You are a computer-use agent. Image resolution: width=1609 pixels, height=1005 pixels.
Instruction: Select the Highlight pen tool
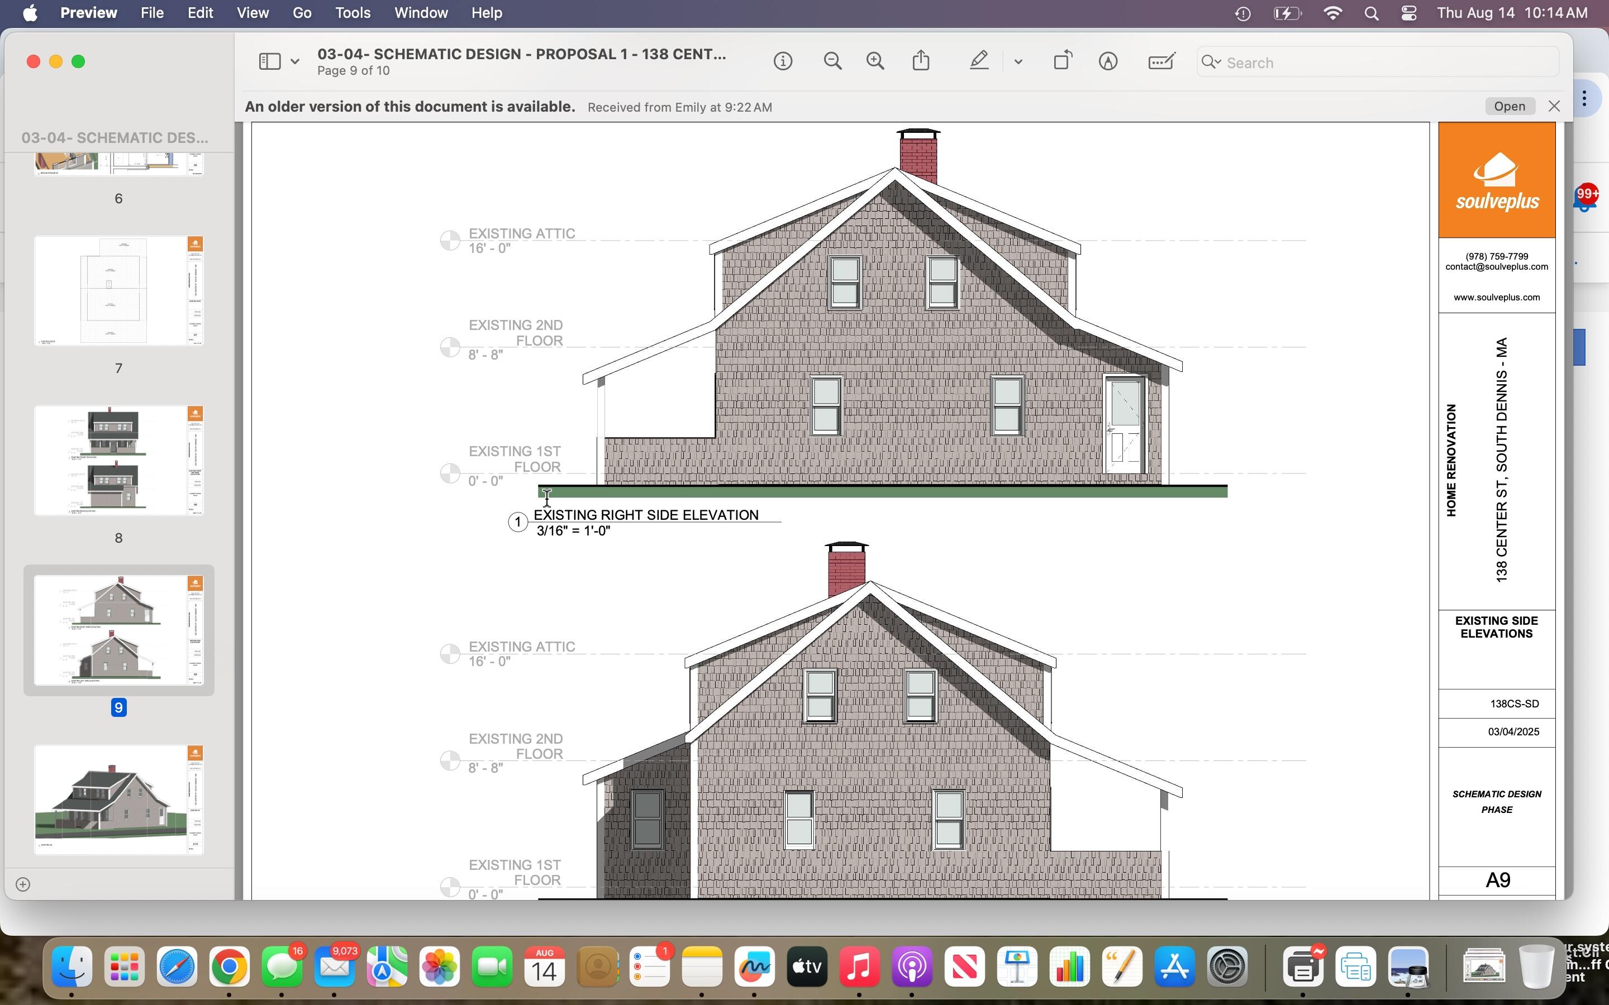click(979, 61)
